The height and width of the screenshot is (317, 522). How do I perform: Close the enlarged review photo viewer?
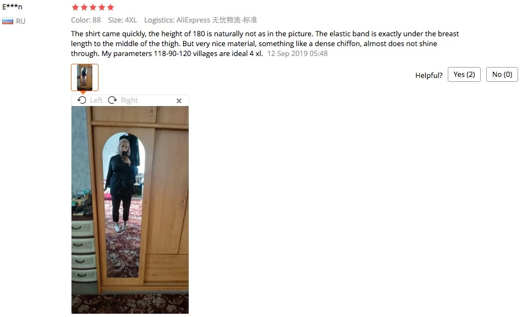pyautogui.click(x=179, y=101)
